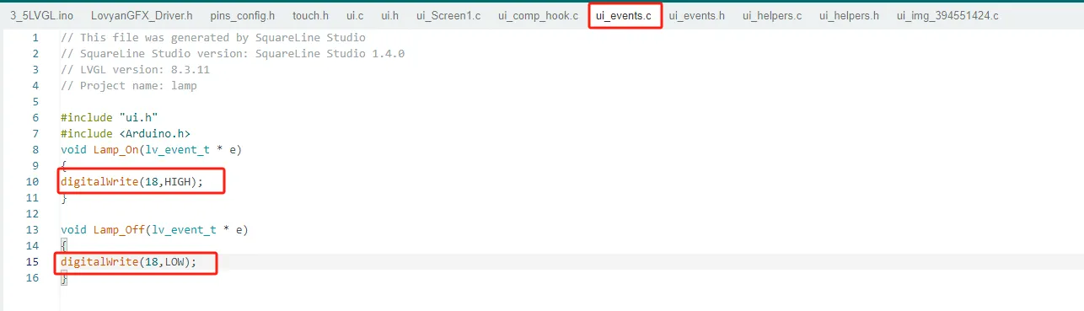The image size is (1084, 311).
Task: Place cursor on digitalWrite(18,LOW) line
Action: [x=128, y=262]
